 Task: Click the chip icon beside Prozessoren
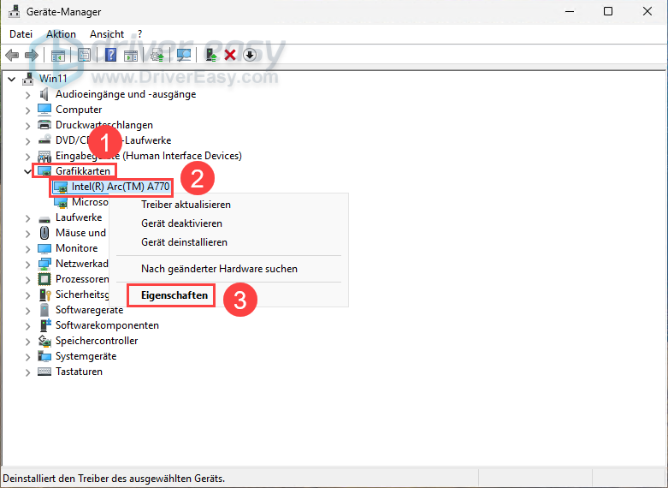[44, 279]
